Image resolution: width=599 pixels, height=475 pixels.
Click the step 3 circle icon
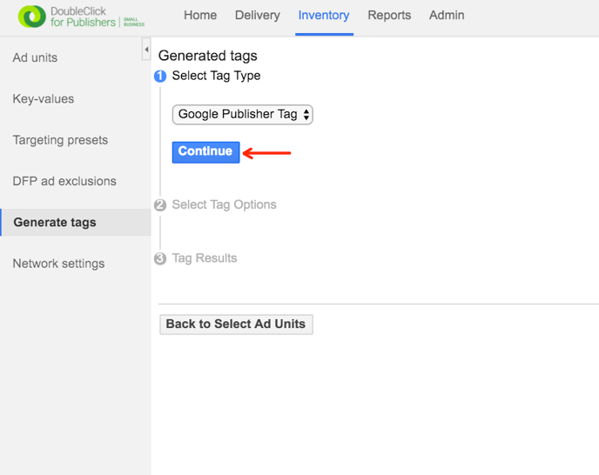160,259
